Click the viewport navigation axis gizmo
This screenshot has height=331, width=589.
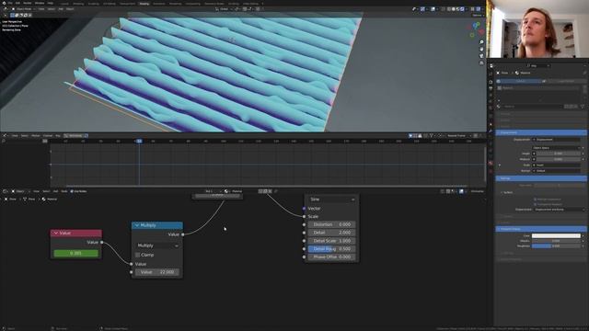coord(477,30)
